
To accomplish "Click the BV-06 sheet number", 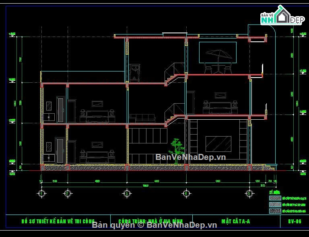I will tap(295, 221).
